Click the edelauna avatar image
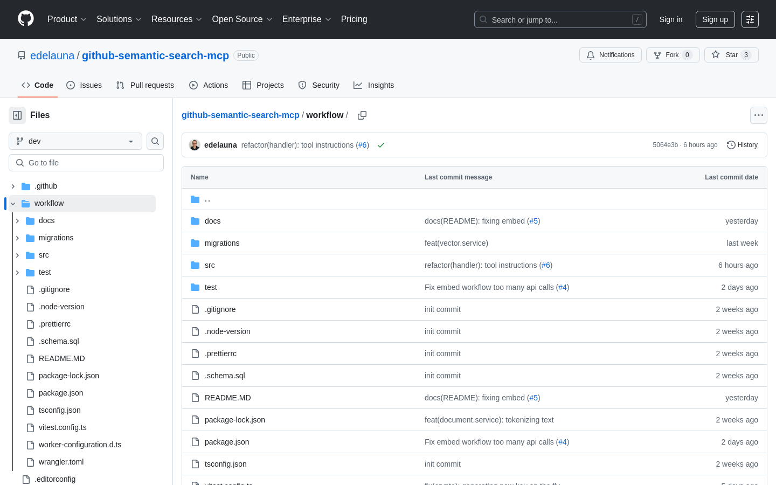The width and height of the screenshot is (776, 485). tap(195, 145)
